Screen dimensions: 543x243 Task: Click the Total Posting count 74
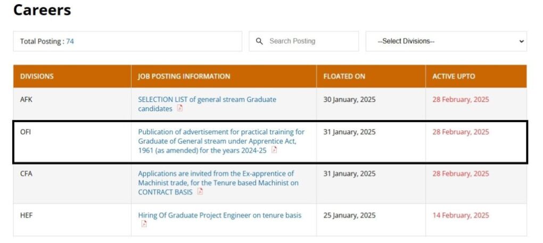click(x=70, y=41)
